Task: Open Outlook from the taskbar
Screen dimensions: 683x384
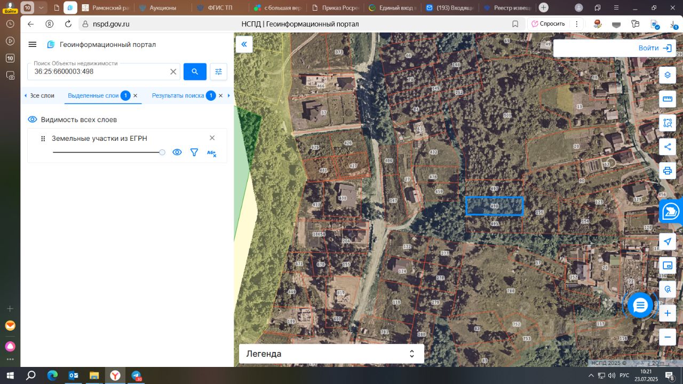Action: coord(73,376)
